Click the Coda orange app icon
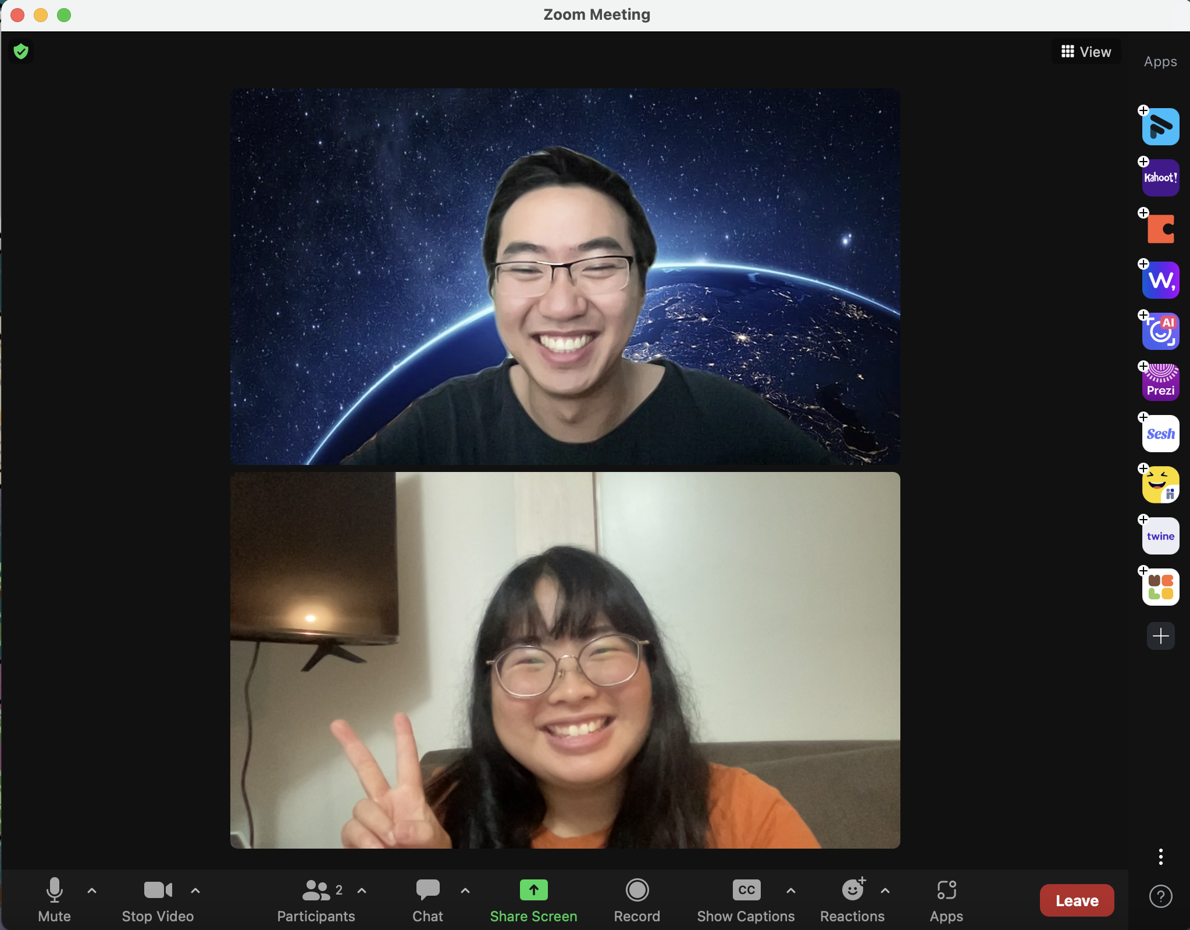This screenshot has height=930, width=1190. tap(1160, 229)
